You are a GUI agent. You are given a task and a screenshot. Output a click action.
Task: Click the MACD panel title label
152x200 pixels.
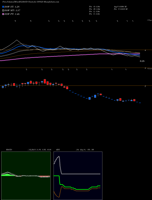tap(9, 150)
